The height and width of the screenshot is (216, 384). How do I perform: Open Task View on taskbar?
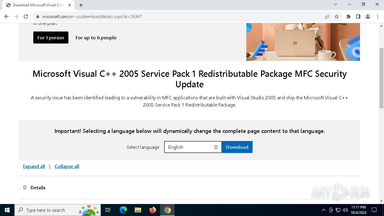[108, 210]
